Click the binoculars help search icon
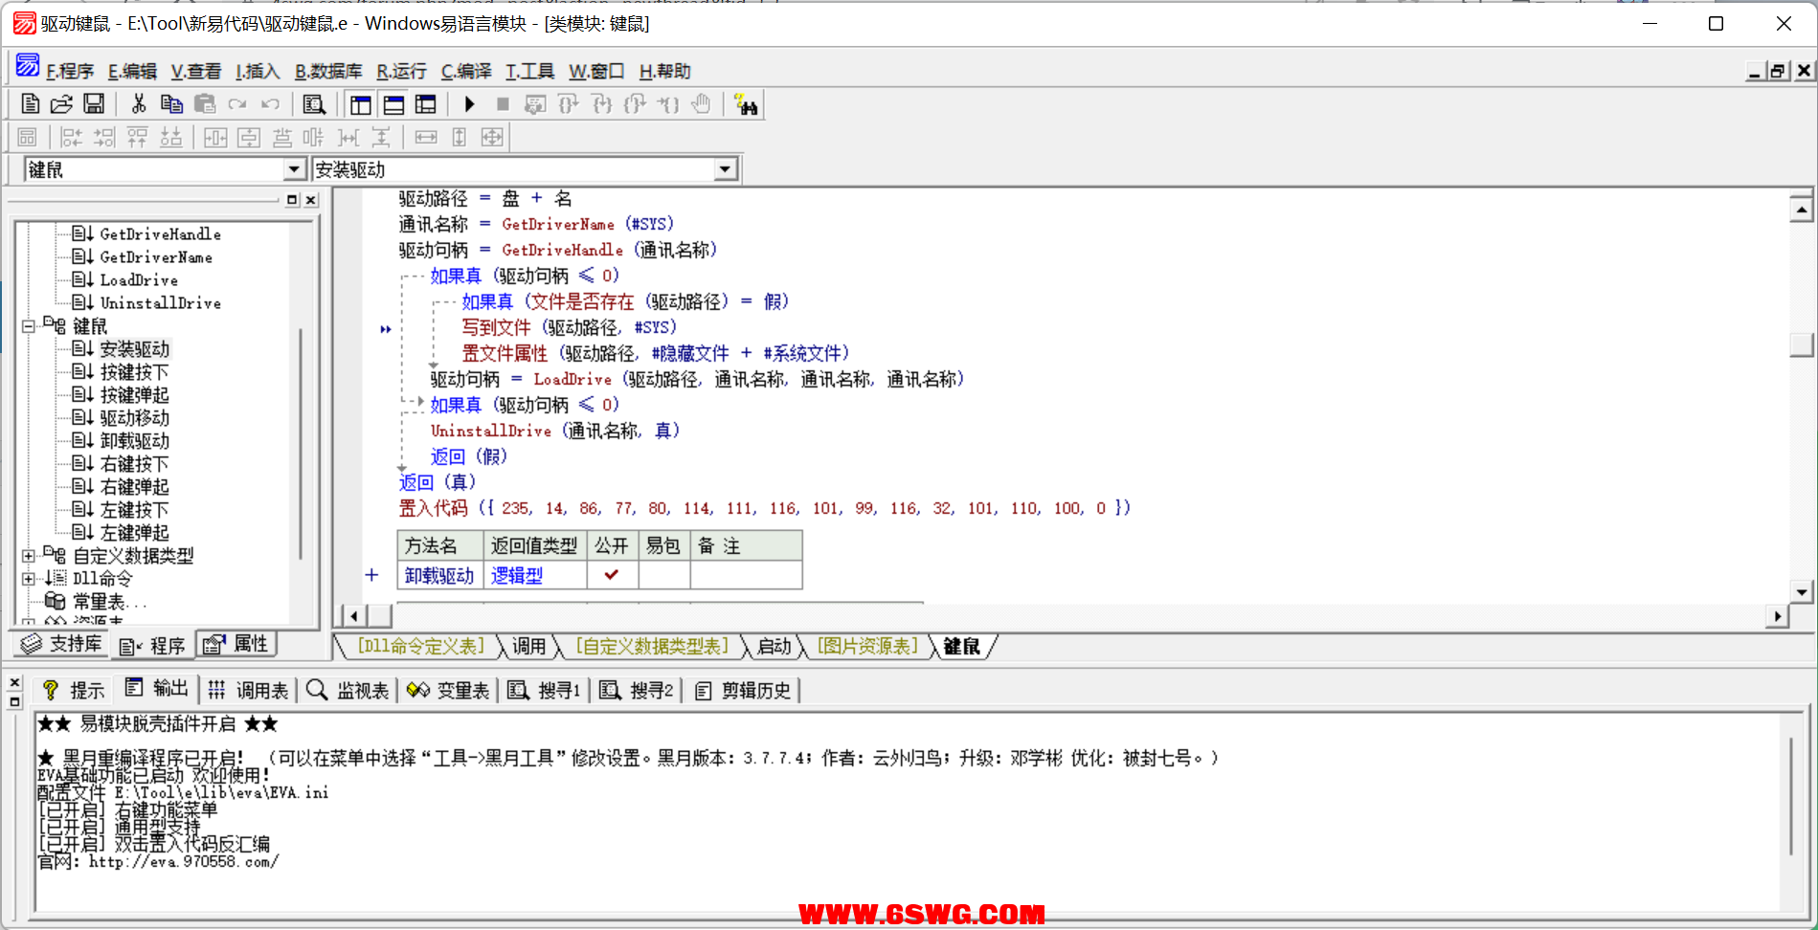The height and width of the screenshot is (930, 1818). click(x=745, y=104)
